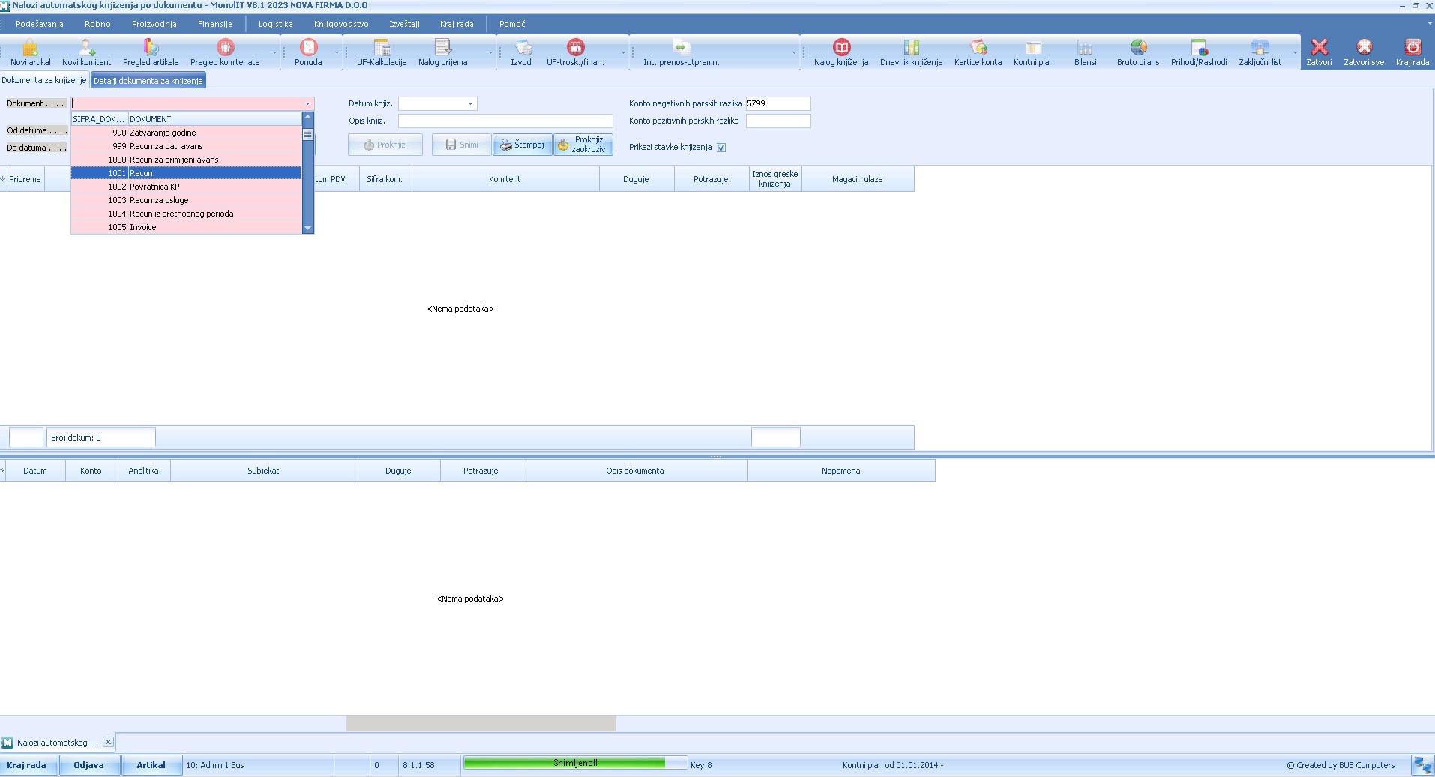Click the Prihodi/Rashodi toolbar icon
Screen dimensions: 1435x777
point(1199,52)
